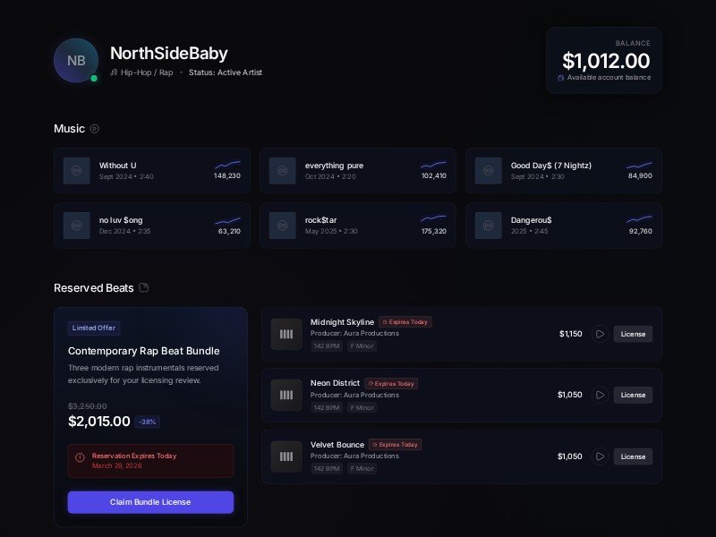
Task: Click the NB profile avatar
Action: [76, 60]
